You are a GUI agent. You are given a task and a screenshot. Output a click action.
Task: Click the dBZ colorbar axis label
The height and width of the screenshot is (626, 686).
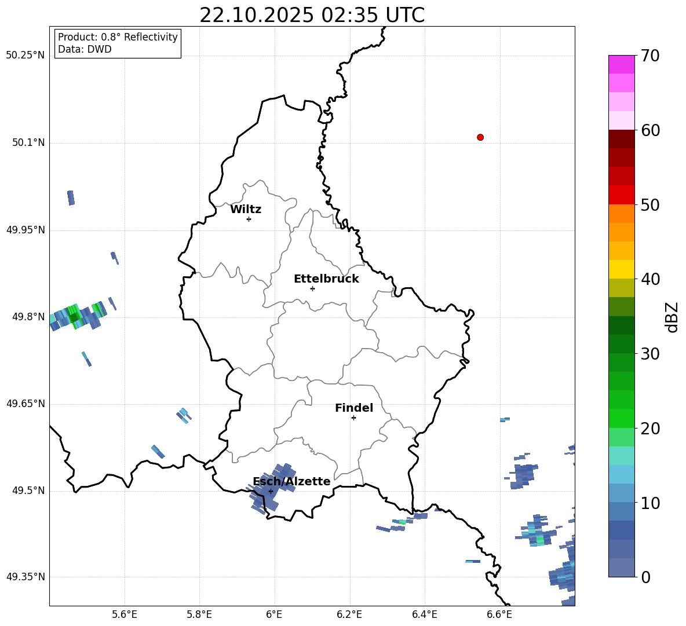[673, 317]
